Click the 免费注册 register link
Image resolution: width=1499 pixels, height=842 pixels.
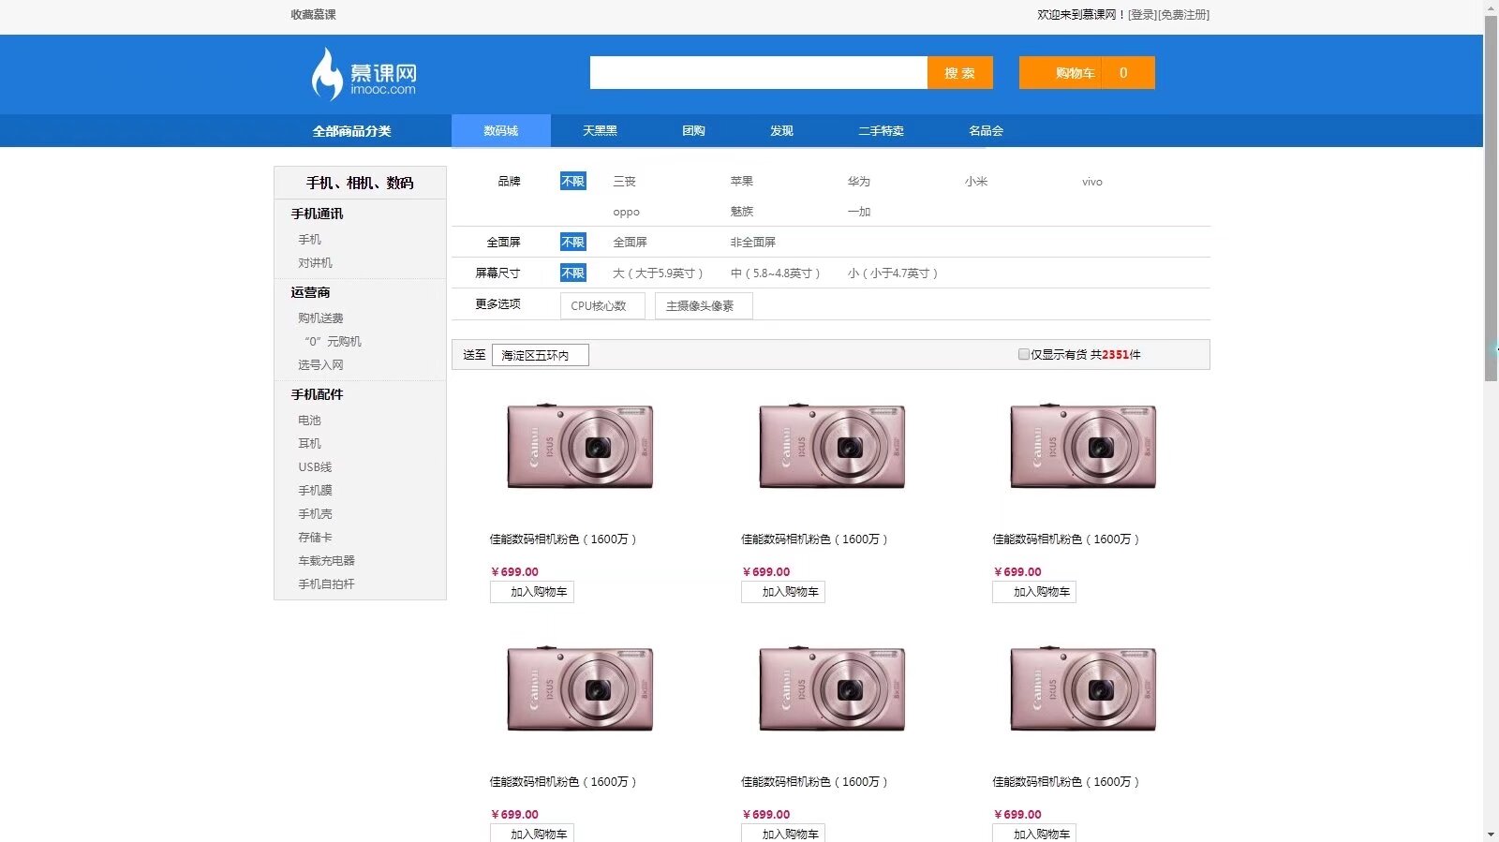click(x=1183, y=15)
